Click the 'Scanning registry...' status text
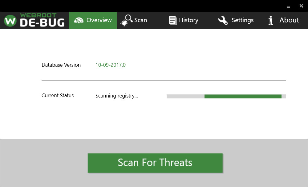The height and width of the screenshot is (187, 308). (x=117, y=96)
